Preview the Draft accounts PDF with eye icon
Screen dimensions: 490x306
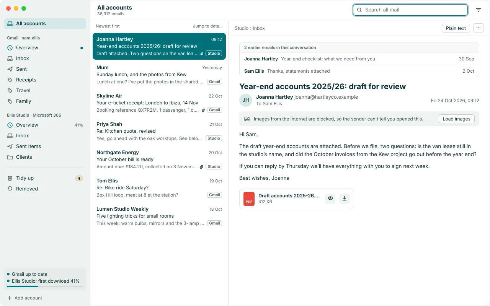pyautogui.click(x=330, y=199)
